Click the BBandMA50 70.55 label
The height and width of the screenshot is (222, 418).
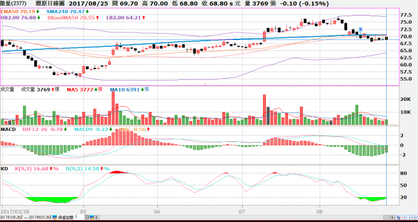point(71,18)
